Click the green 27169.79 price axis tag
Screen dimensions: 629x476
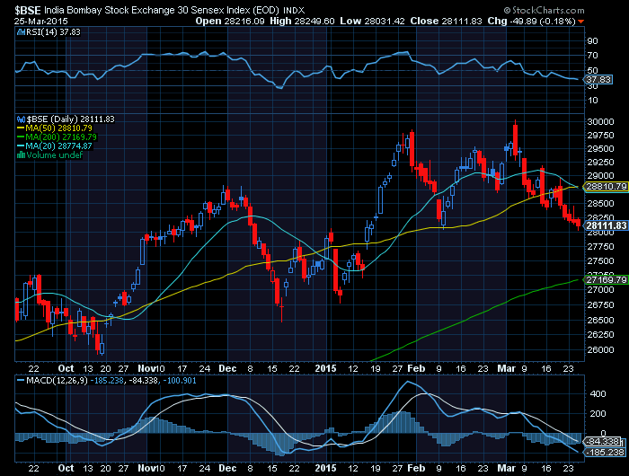tap(606, 279)
